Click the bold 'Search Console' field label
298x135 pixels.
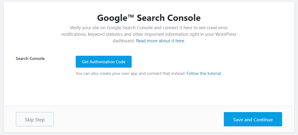[x=30, y=58]
